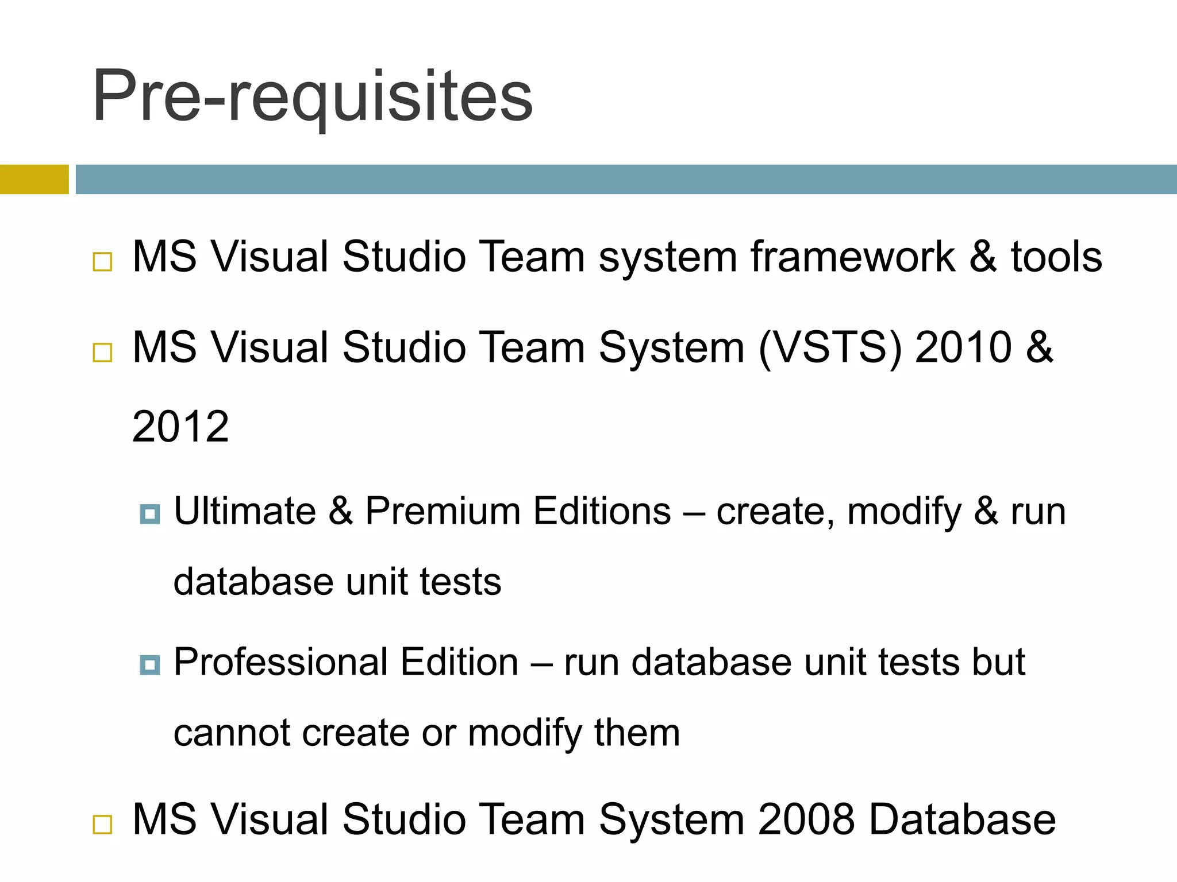Click the Professional Edition text
Image resolution: width=1177 pixels, height=882 pixels.
[x=346, y=662]
